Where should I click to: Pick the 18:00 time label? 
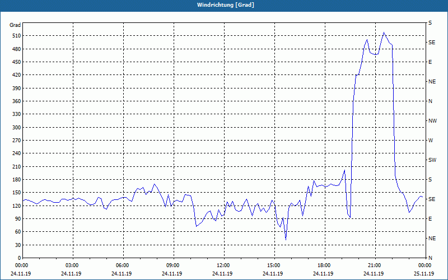[x=325, y=265]
